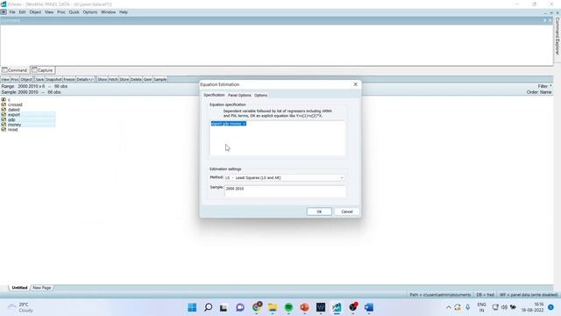This screenshot has height=316, width=561.
Task: Click the New Page tab
Action: (x=42, y=288)
